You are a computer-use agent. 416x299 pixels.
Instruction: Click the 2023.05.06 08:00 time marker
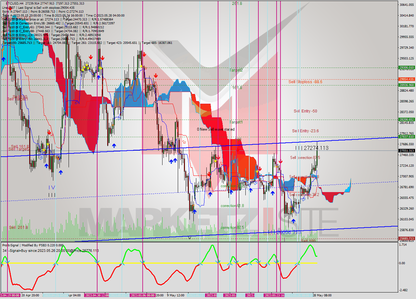143,295
